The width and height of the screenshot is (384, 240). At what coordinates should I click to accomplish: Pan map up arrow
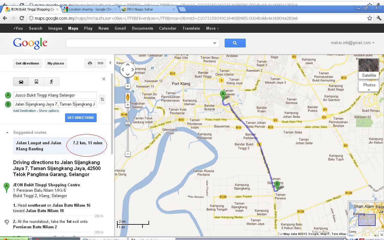coord(128,64)
